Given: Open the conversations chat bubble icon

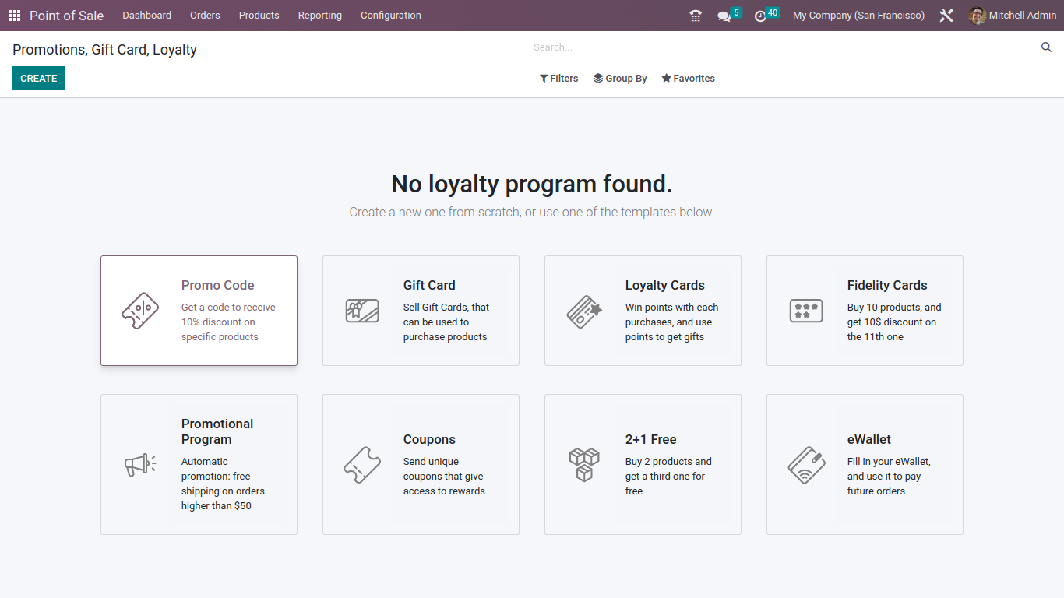Looking at the screenshot, I should [724, 16].
